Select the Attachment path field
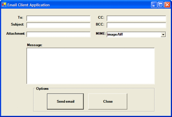 [58, 34]
